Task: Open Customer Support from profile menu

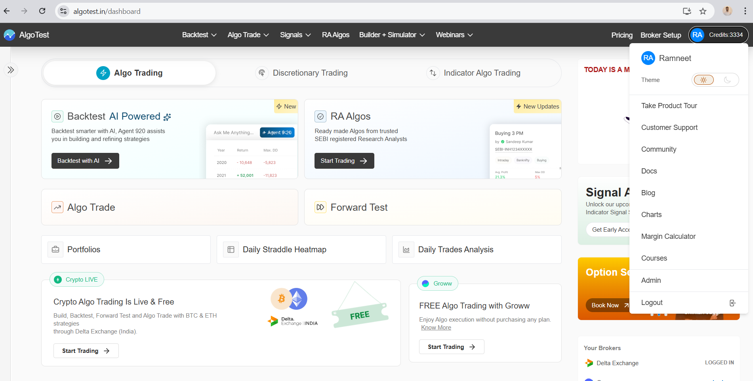Action: point(669,128)
